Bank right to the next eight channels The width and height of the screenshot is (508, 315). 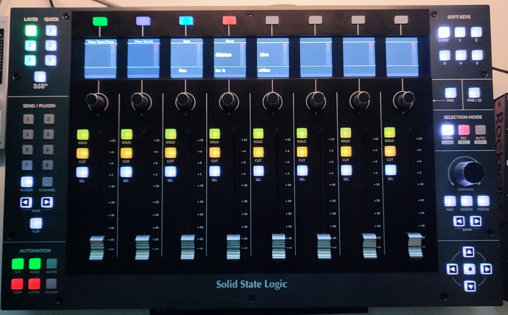point(476,221)
